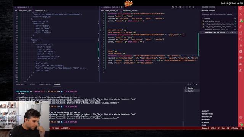244x137 pixels.
Task: Click Spaces: 2 in the status bar
Action: pyautogui.click(x=205, y=128)
